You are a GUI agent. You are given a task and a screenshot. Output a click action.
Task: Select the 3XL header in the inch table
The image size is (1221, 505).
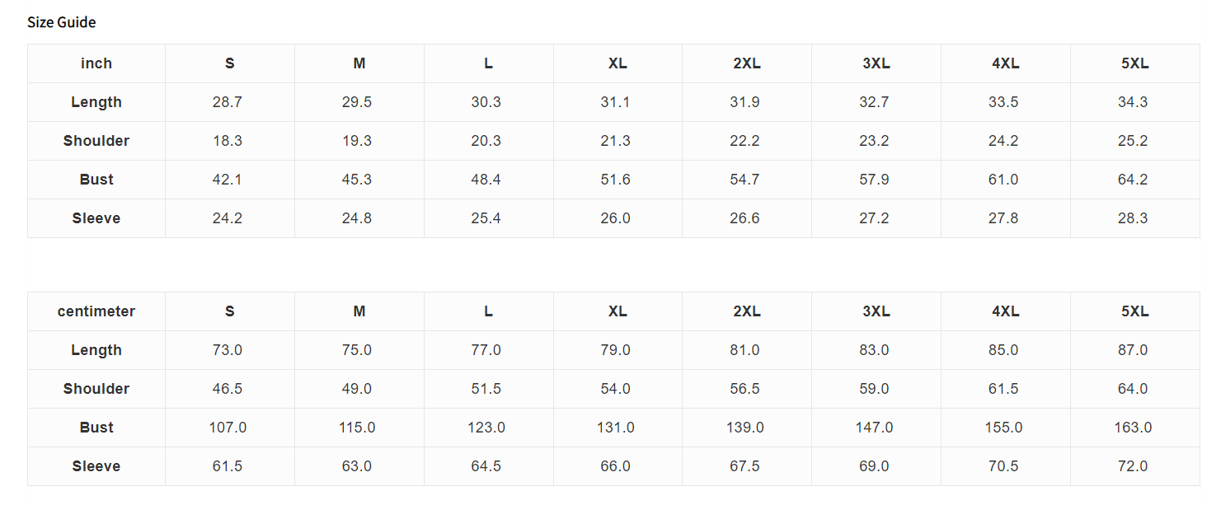click(876, 63)
